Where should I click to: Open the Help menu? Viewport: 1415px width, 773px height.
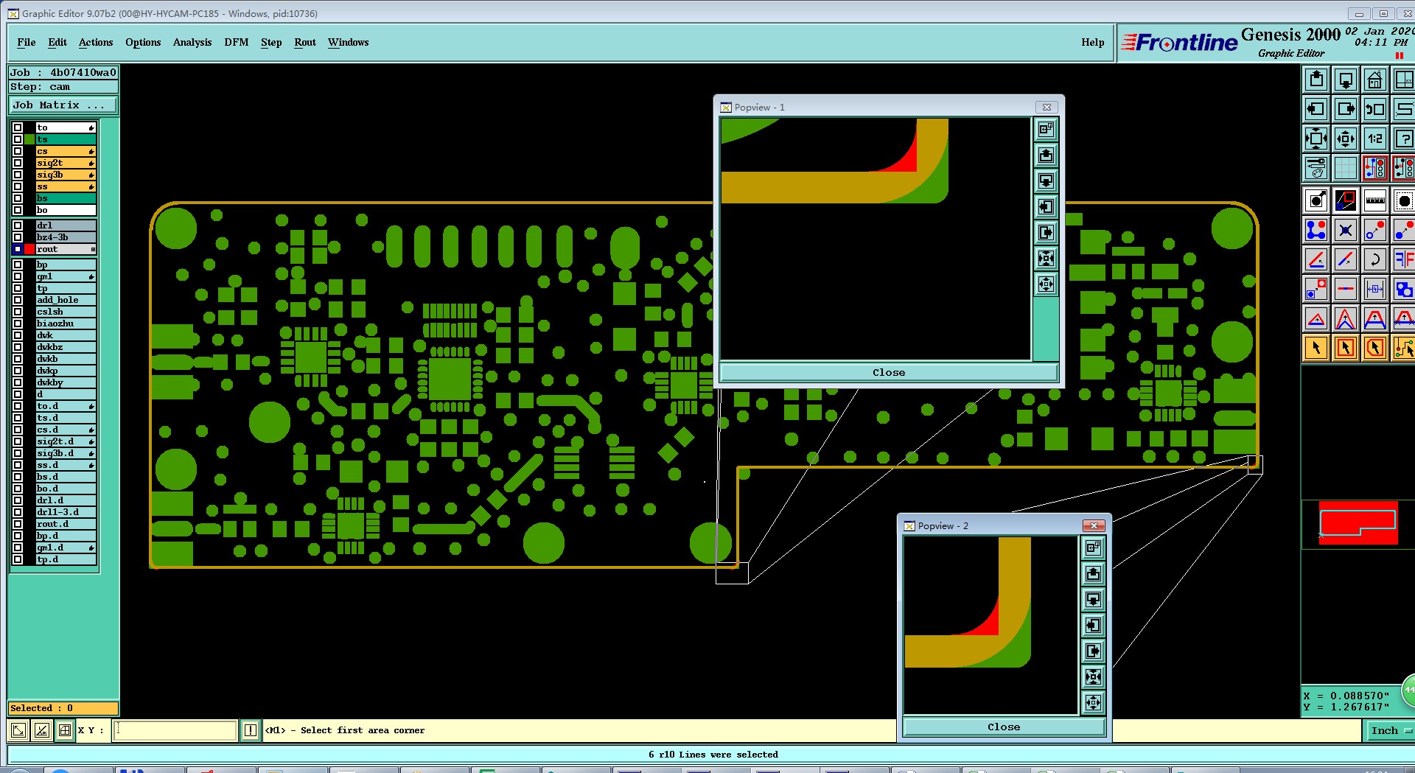point(1093,42)
